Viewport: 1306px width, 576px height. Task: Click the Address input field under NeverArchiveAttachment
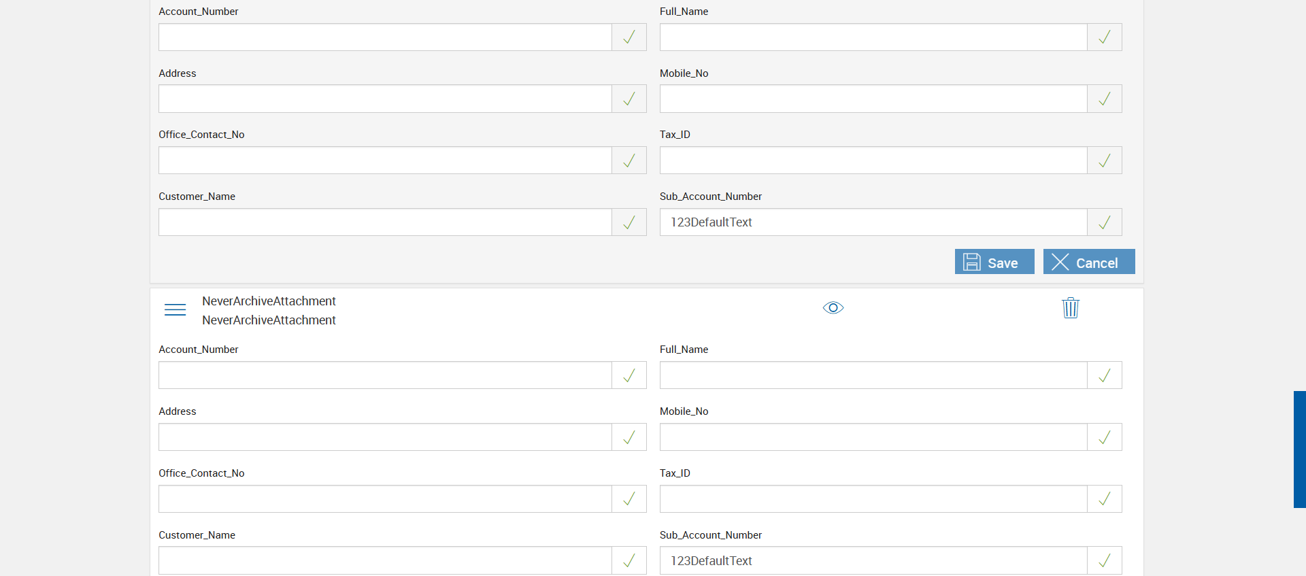coord(385,437)
